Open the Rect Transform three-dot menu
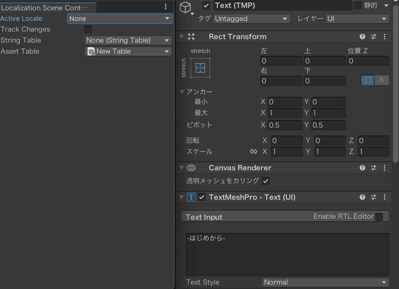Image resolution: width=399 pixels, height=289 pixels. pyautogui.click(x=385, y=37)
